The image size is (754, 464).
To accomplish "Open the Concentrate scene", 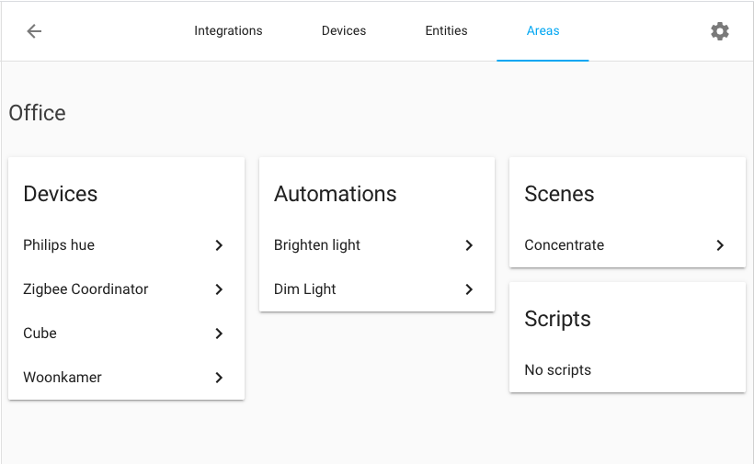I will tap(565, 245).
